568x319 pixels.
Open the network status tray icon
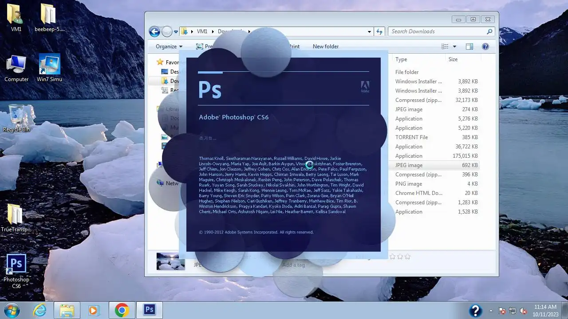tap(513, 311)
